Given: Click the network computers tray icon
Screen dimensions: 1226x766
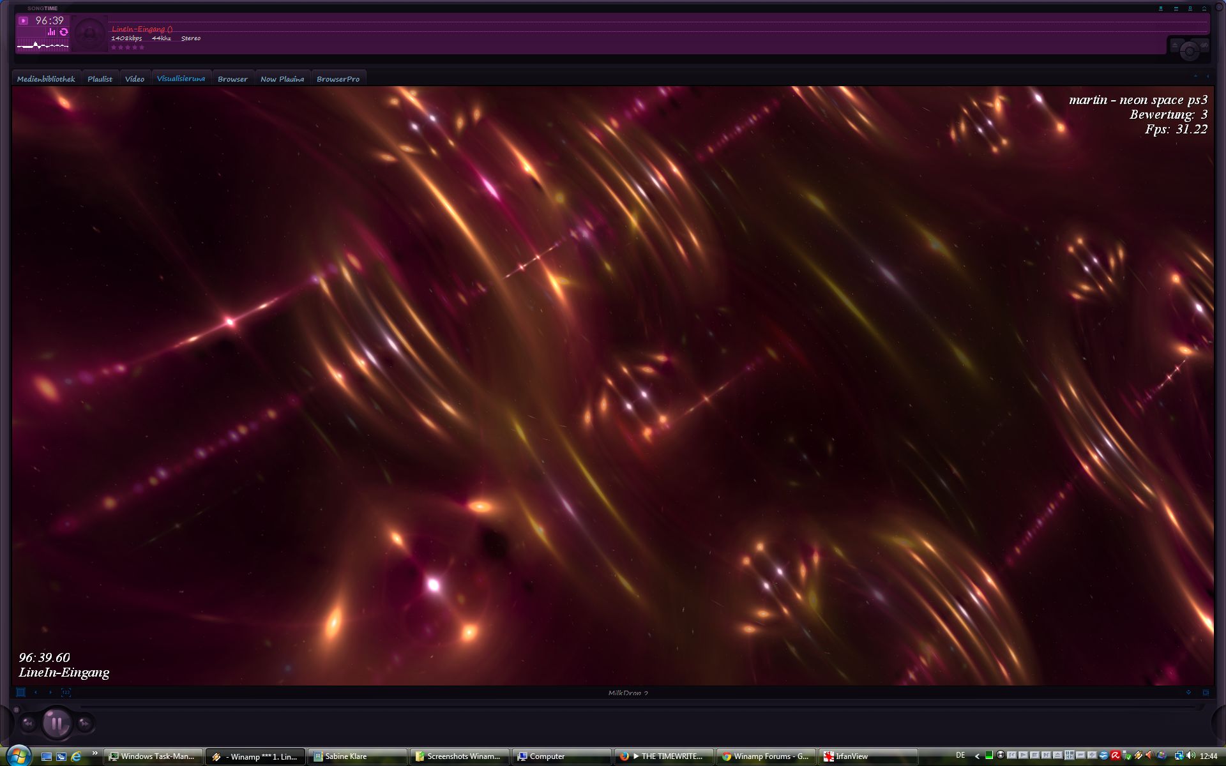Looking at the screenshot, I should tap(1179, 756).
